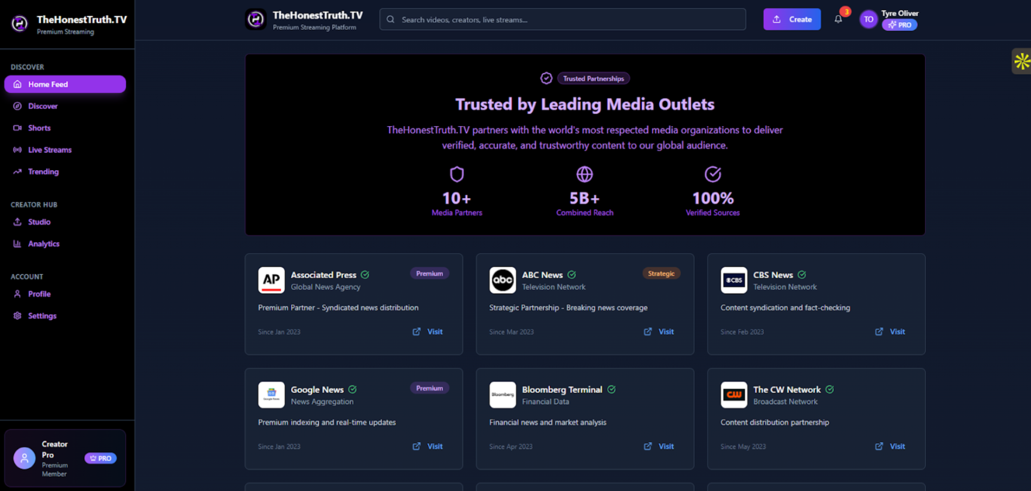This screenshot has height=491, width=1031.
Task: Visit the Google News partner site
Action: (428, 446)
